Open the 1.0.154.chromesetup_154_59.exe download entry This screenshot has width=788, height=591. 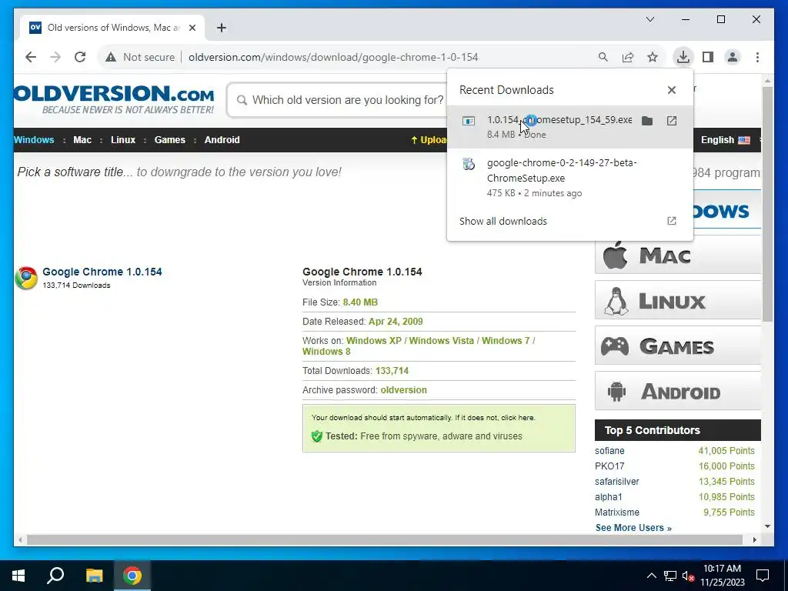click(x=570, y=127)
